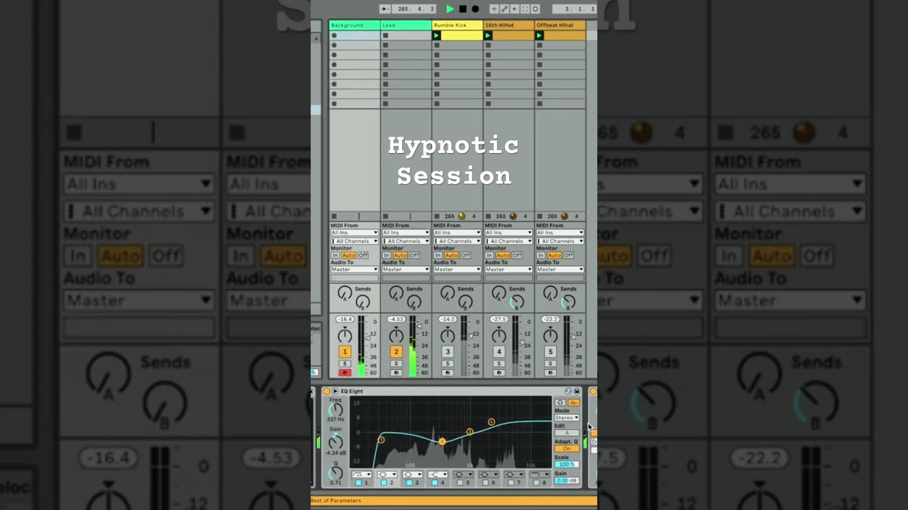Toggle track 2 activator button
The image size is (908, 510).
(396, 351)
